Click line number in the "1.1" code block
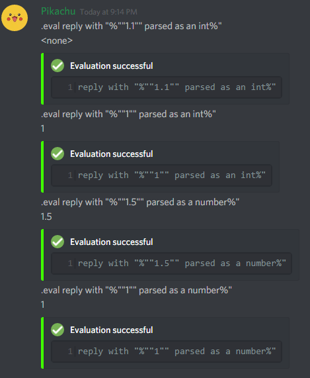This screenshot has width=310, height=378. (70, 87)
